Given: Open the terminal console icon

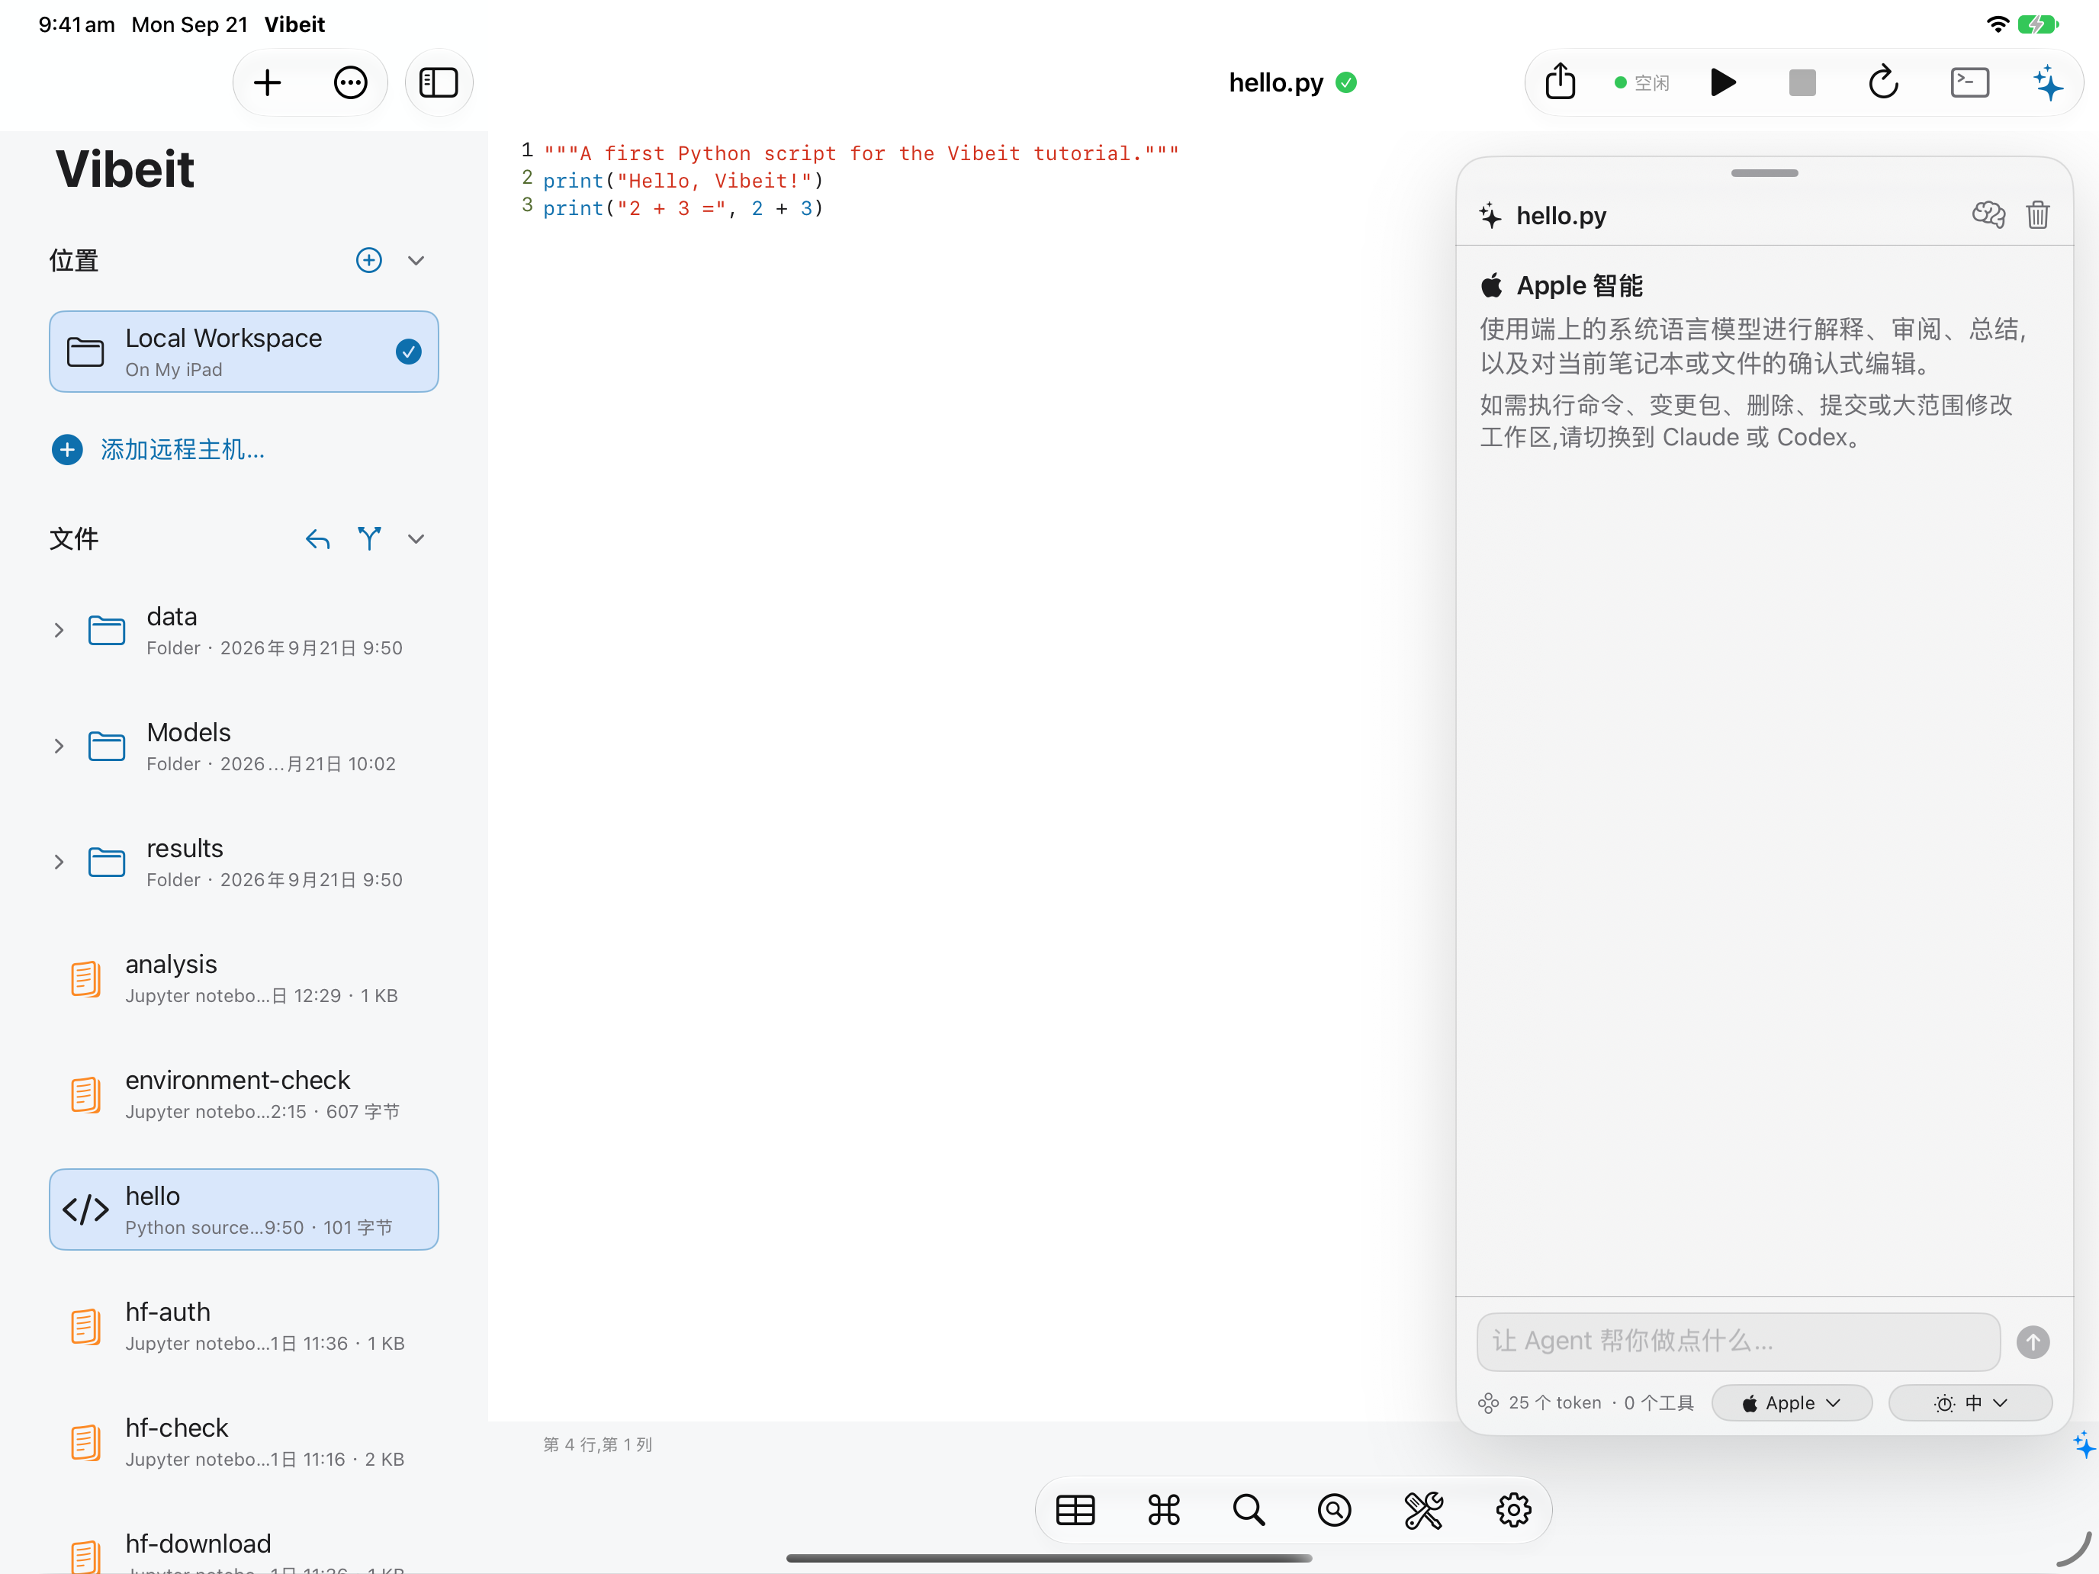Looking at the screenshot, I should click(x=1970, y=82).
